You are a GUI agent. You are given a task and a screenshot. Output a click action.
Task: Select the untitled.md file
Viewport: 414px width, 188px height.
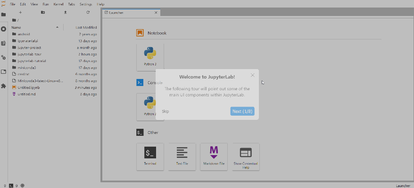54,94
